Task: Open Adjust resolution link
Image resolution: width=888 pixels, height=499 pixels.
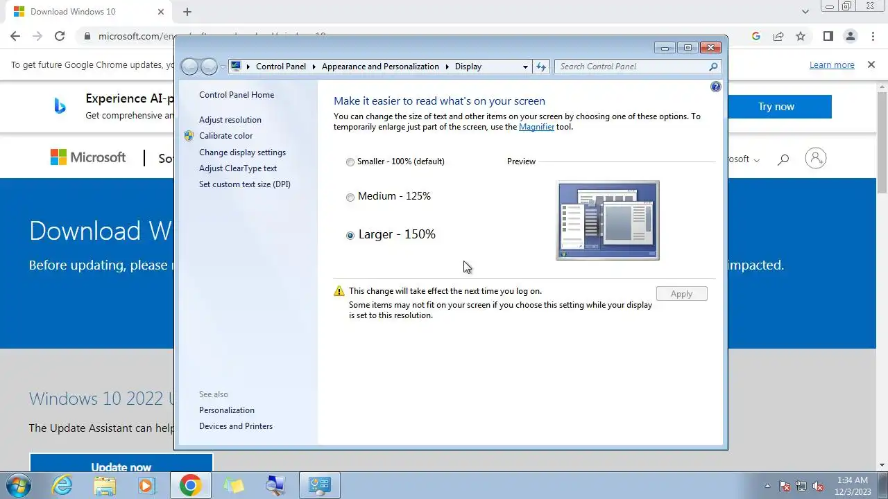Action: (230, 120)
